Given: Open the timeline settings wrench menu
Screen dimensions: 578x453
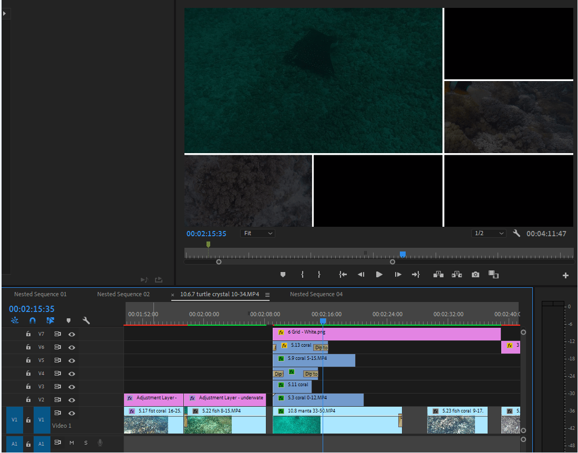Looking at the screenshot, I should coord(87,320).
